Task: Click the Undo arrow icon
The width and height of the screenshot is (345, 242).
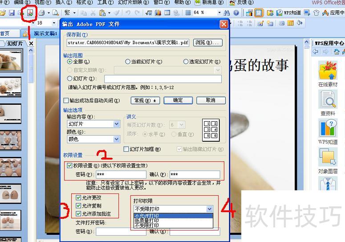Action: point(128,13)
